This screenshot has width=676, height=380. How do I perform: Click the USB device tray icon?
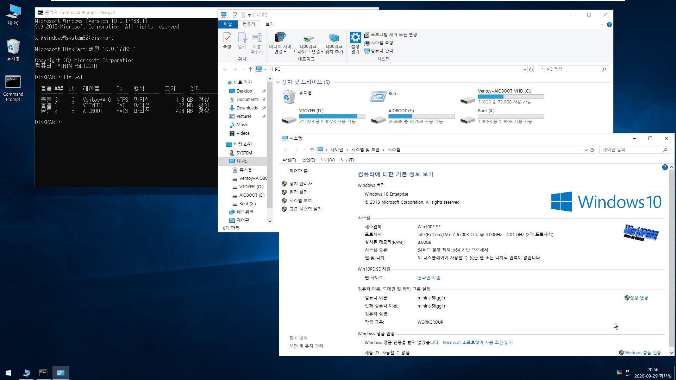(x=628, y=373)
